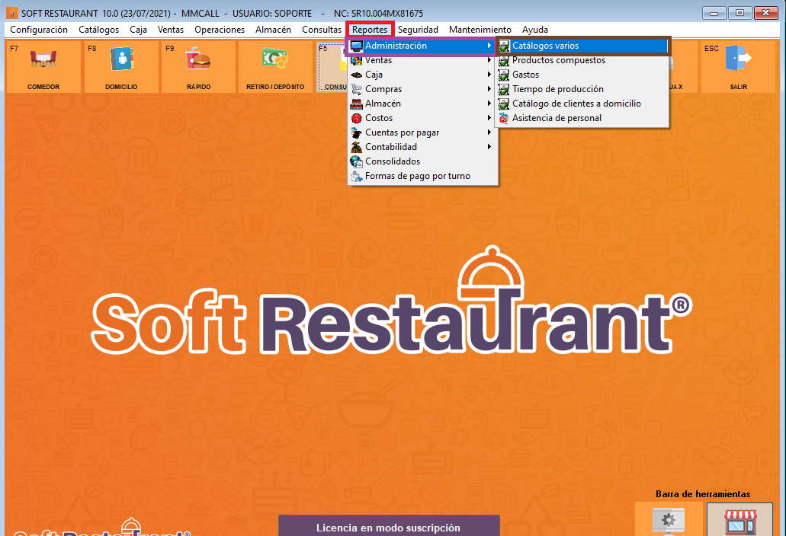
Task: Select Asistencia de personal report
Action: click(557, 118)
